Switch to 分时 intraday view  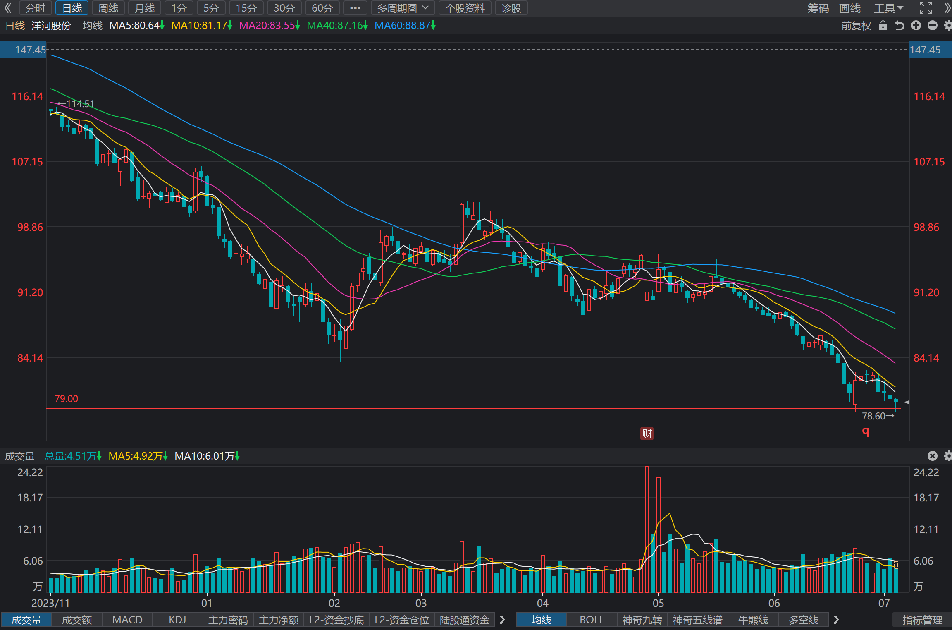point(35,8)
